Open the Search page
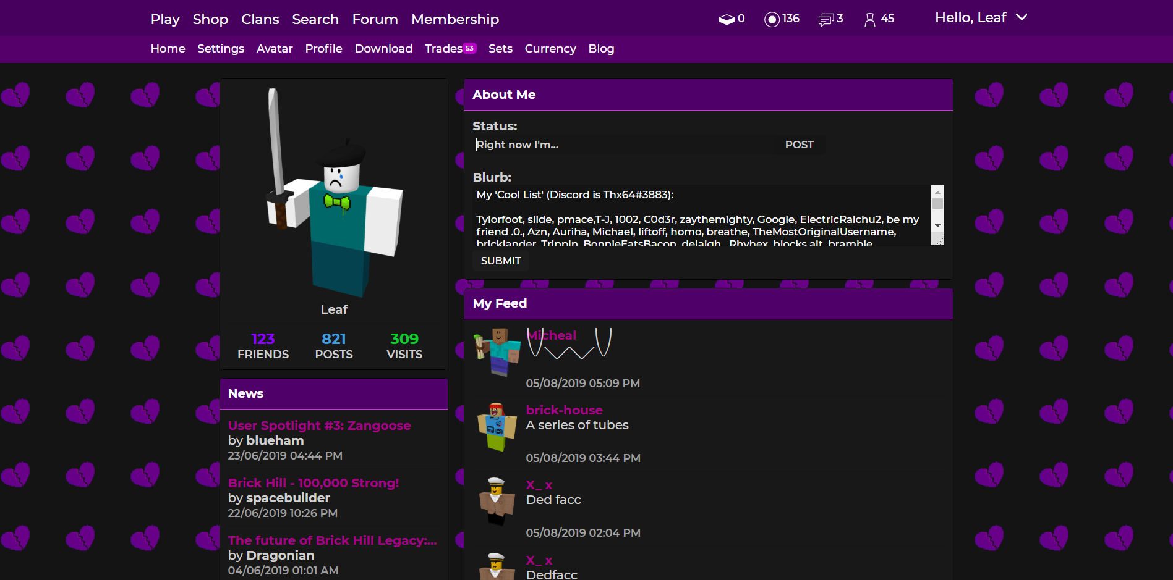Viewport: 1173px width, 580px height. [x=315, y=19]
